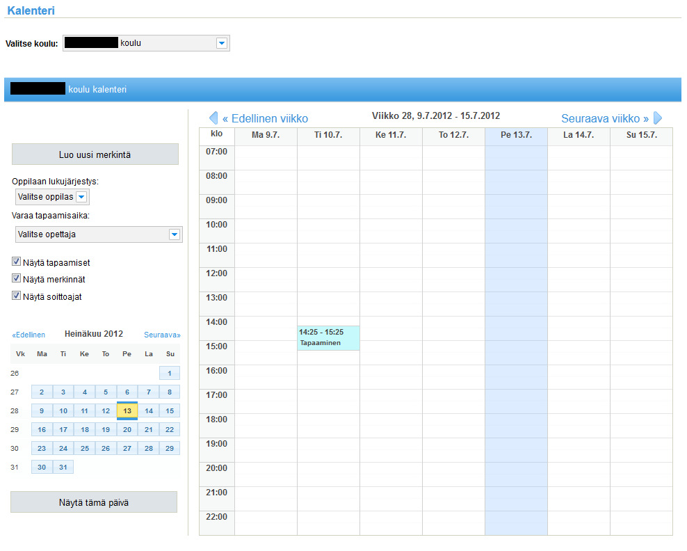This screenshot has width=687, height=551.
Task: Click Heinäkuu 2012 month title
Action: [94, 334]
